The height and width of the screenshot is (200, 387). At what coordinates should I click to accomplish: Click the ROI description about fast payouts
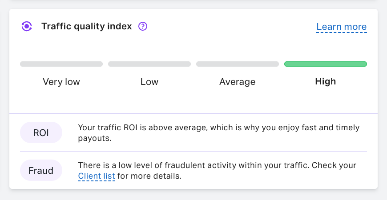pos(218,128)
